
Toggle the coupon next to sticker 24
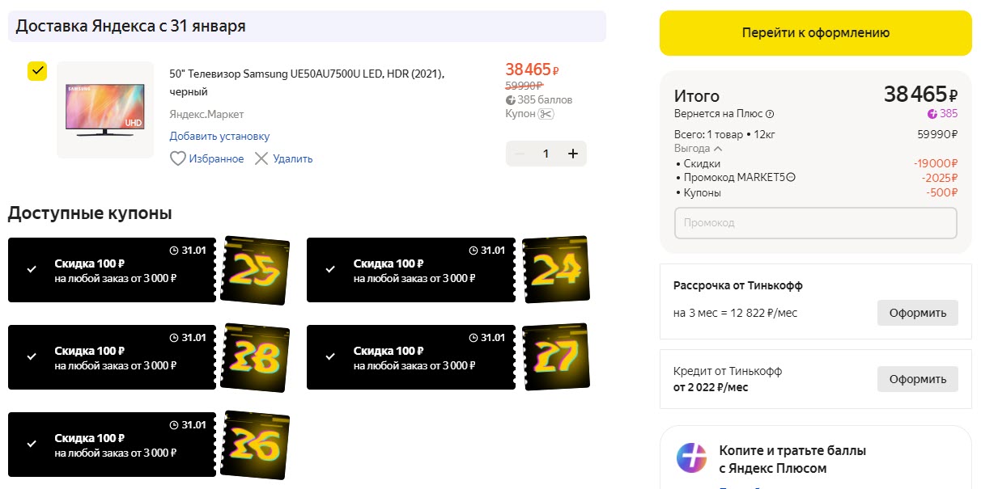coord(330,269)
